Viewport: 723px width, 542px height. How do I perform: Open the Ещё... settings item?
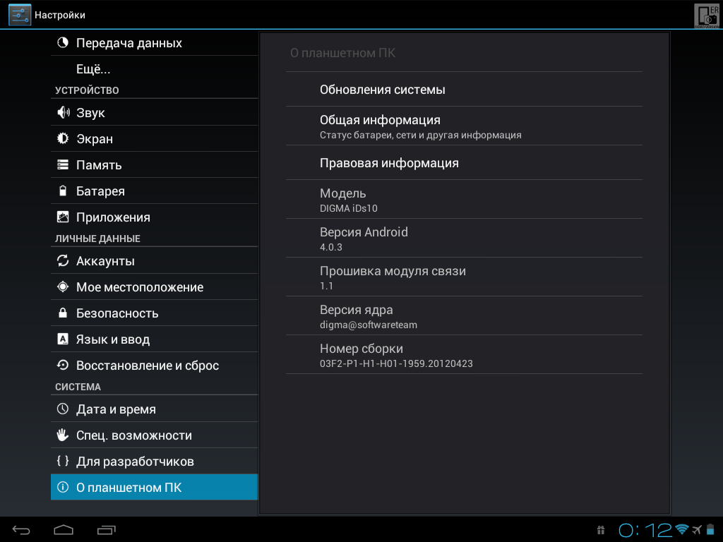(155, 68)
